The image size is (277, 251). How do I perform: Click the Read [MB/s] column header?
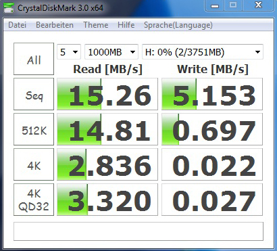[107, 69]
